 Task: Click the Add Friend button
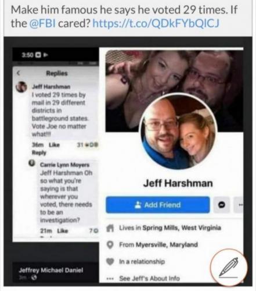coord(158,205)
